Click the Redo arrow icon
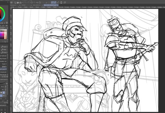 [28, 2]
